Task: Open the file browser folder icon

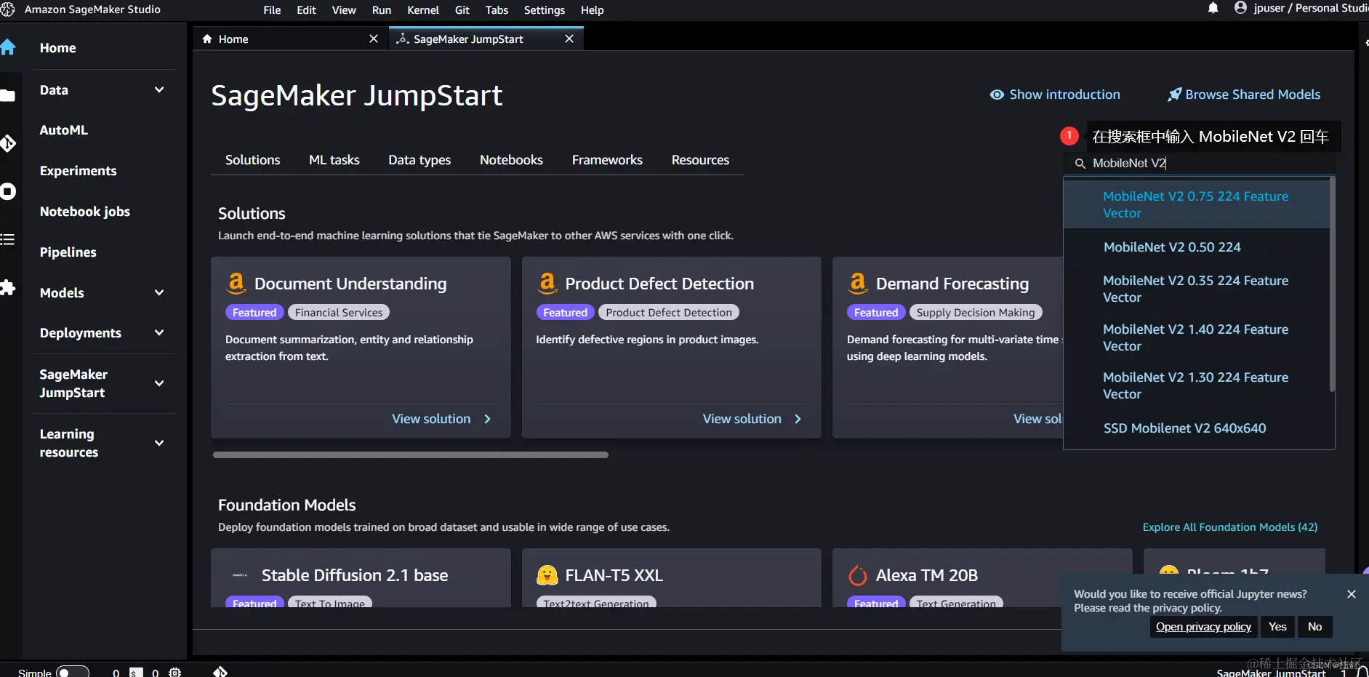Action: coord(7,95)
